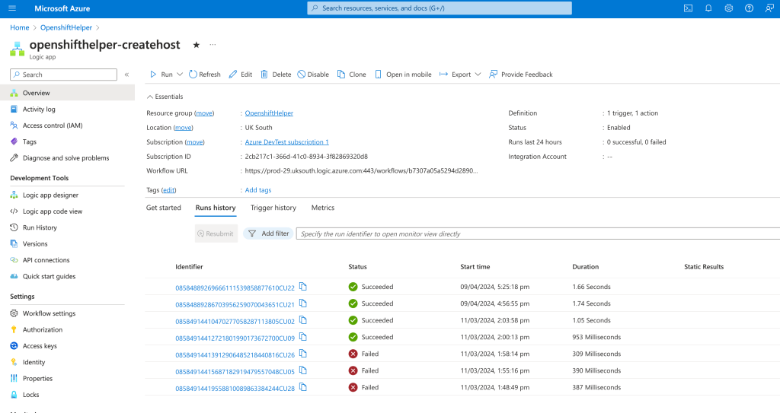This screenshot has height=413, width=780.
Task: Clone the logic app
Action: click(x=352, y=75)
